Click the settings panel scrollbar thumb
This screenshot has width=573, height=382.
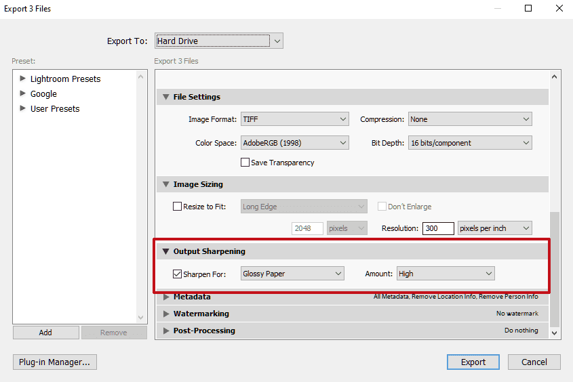pyautogui.click(x=555, y=270)
